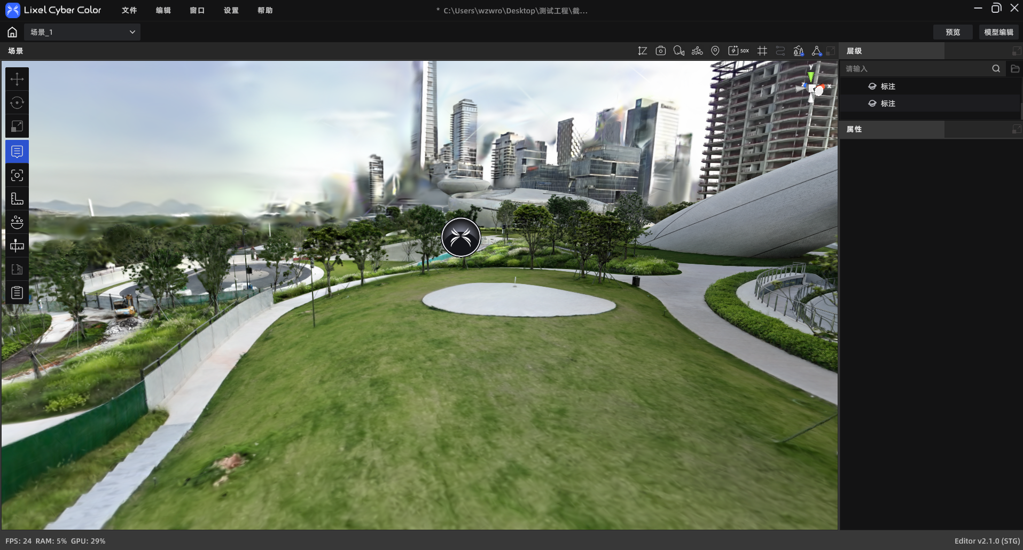Open the 文件 menu
The width and height of the screenshot is (1023, 550).
(129, 10)
